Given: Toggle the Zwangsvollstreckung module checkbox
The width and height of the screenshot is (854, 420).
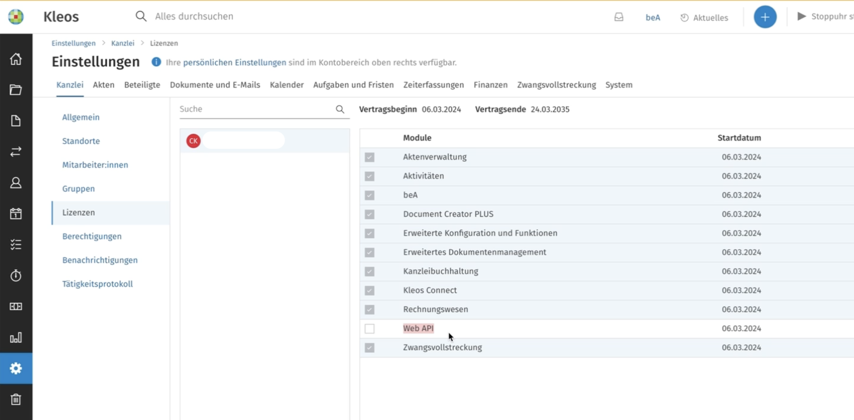Looking at the screenshot, I should click(369, 348).
